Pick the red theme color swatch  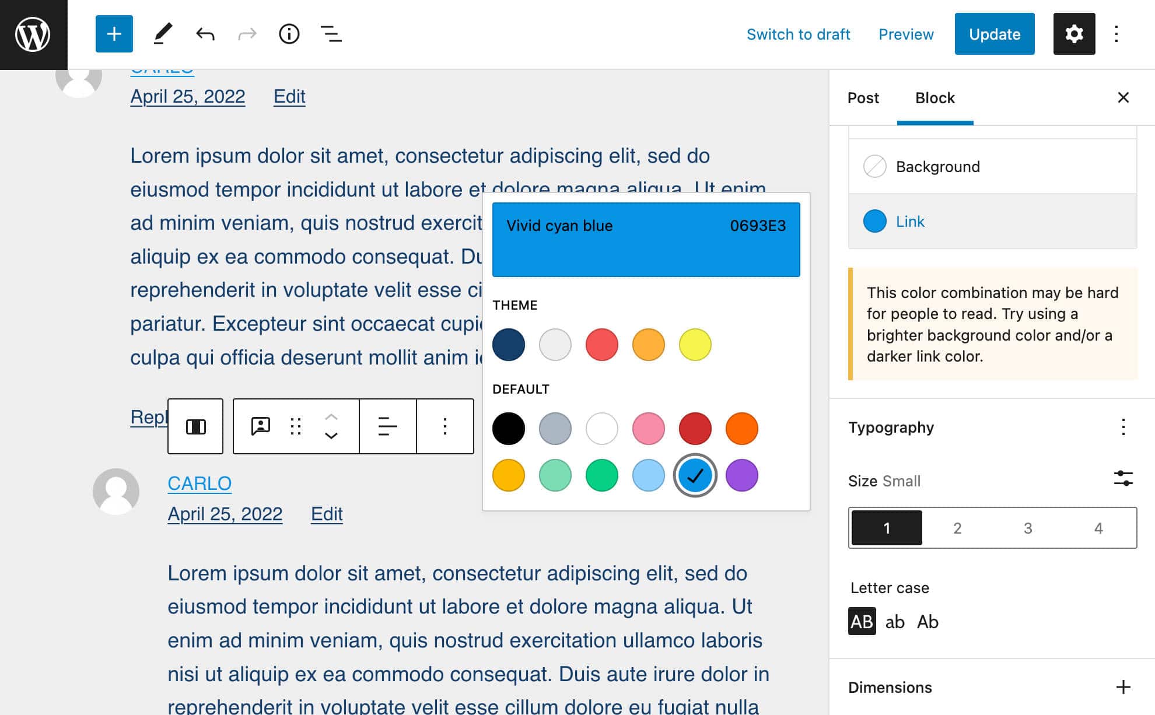(x=601, y=345)
